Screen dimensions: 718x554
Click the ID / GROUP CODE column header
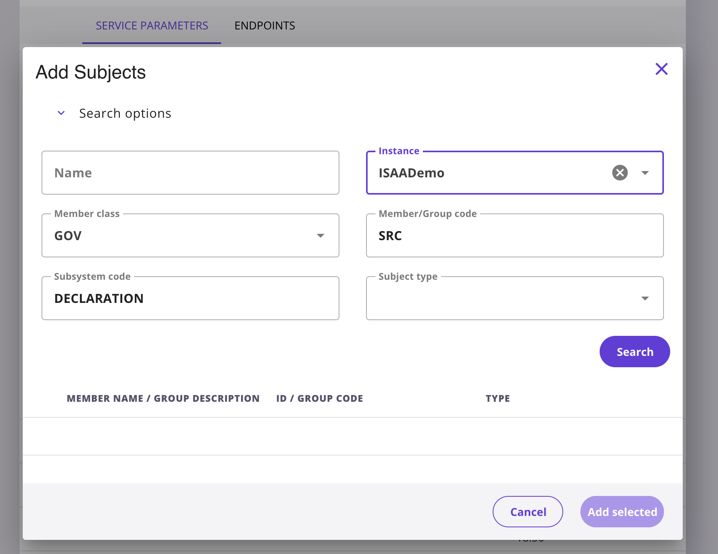pyautogui.click(x=319, y=398)
